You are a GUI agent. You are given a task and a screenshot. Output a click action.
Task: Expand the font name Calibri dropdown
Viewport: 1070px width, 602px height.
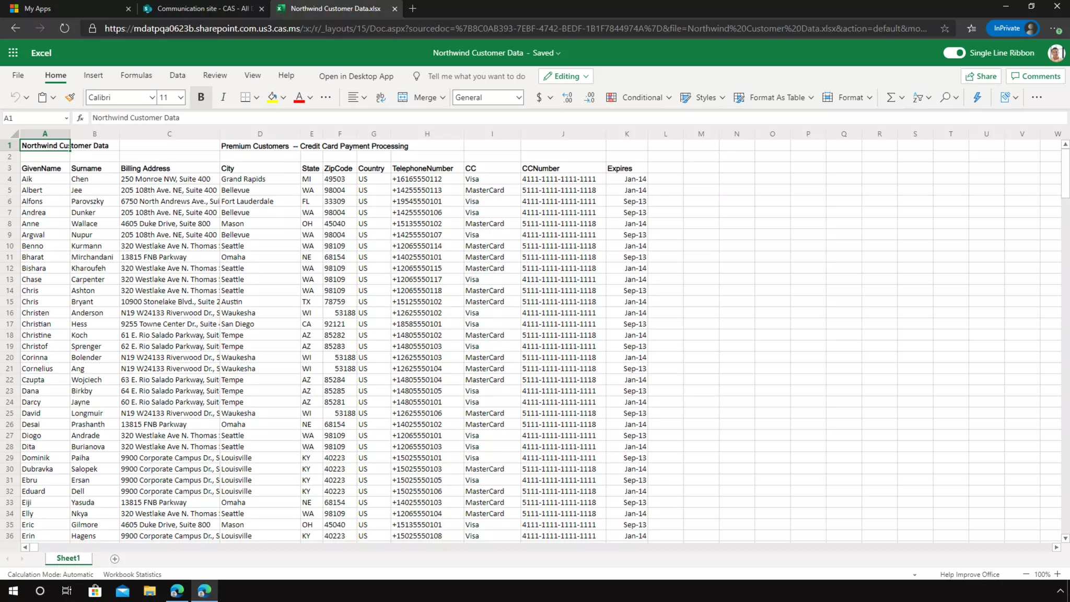152,97
